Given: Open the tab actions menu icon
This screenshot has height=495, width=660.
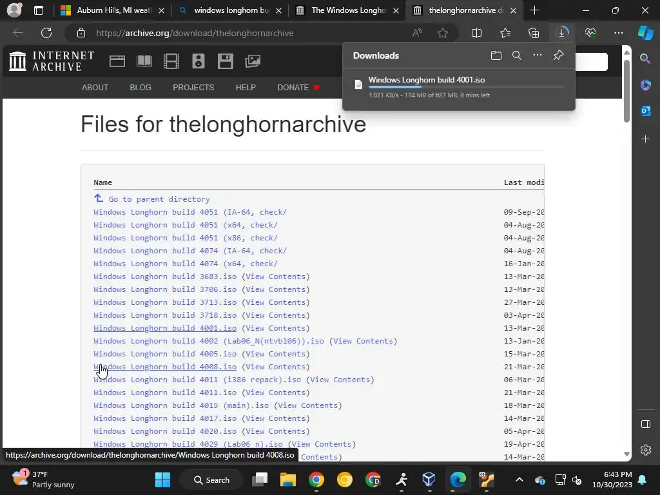Looking at the screenshot, I should point(39,10).
